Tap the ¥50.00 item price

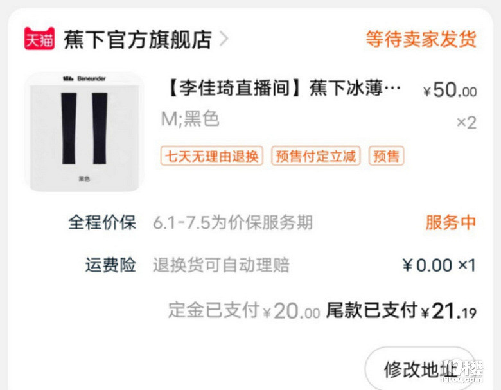pos(450,90)
